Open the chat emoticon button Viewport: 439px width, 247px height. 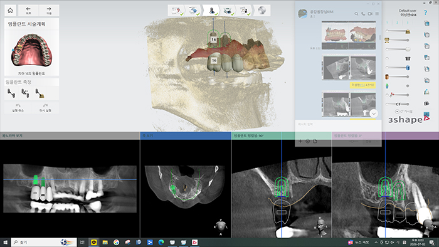(307, 141)
